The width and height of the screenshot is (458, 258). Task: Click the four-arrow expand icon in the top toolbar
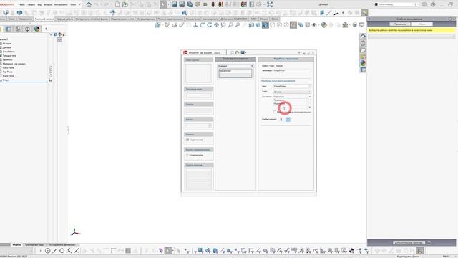click(x=270, y=4)
